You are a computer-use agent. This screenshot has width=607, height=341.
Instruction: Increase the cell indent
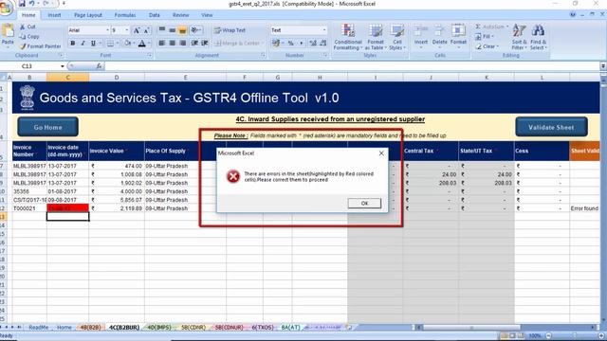[205, 43]
